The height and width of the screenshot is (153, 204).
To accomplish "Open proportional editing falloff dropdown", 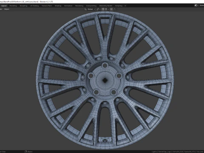I will 115,9.
